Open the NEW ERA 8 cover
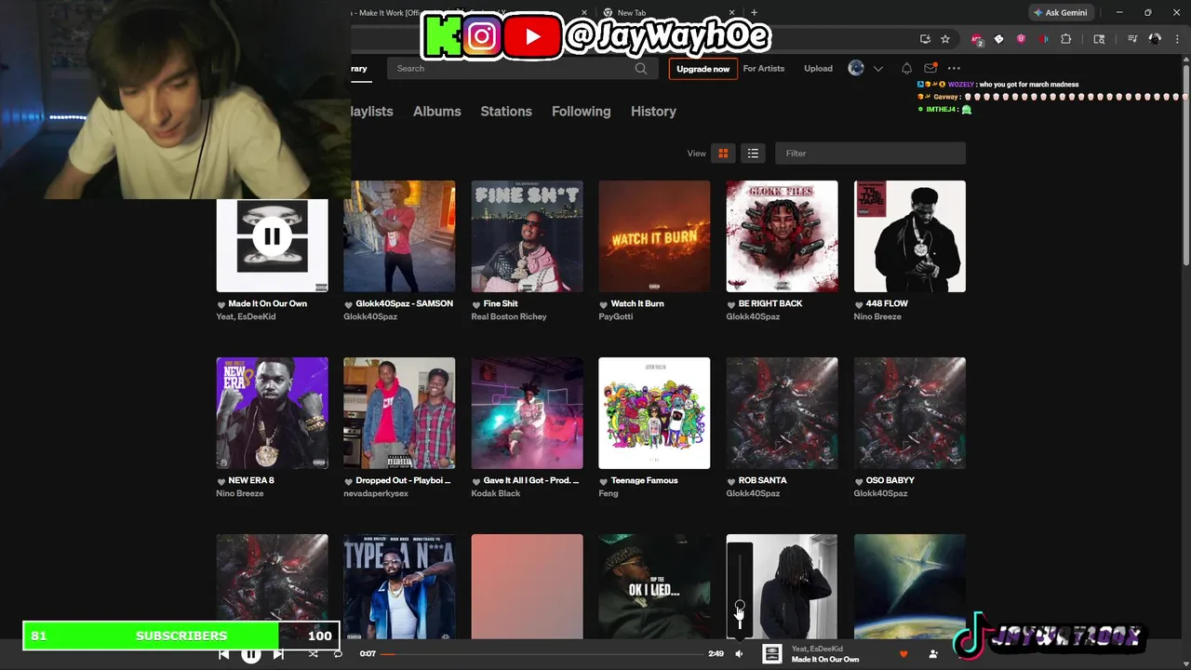This screenshot has height=670, width=1191. click(272, 413)
